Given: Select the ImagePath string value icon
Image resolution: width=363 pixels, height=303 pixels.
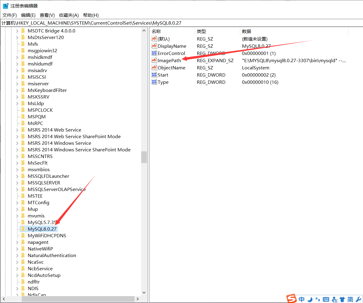Looking at the screenshot, I should (154, 60).
